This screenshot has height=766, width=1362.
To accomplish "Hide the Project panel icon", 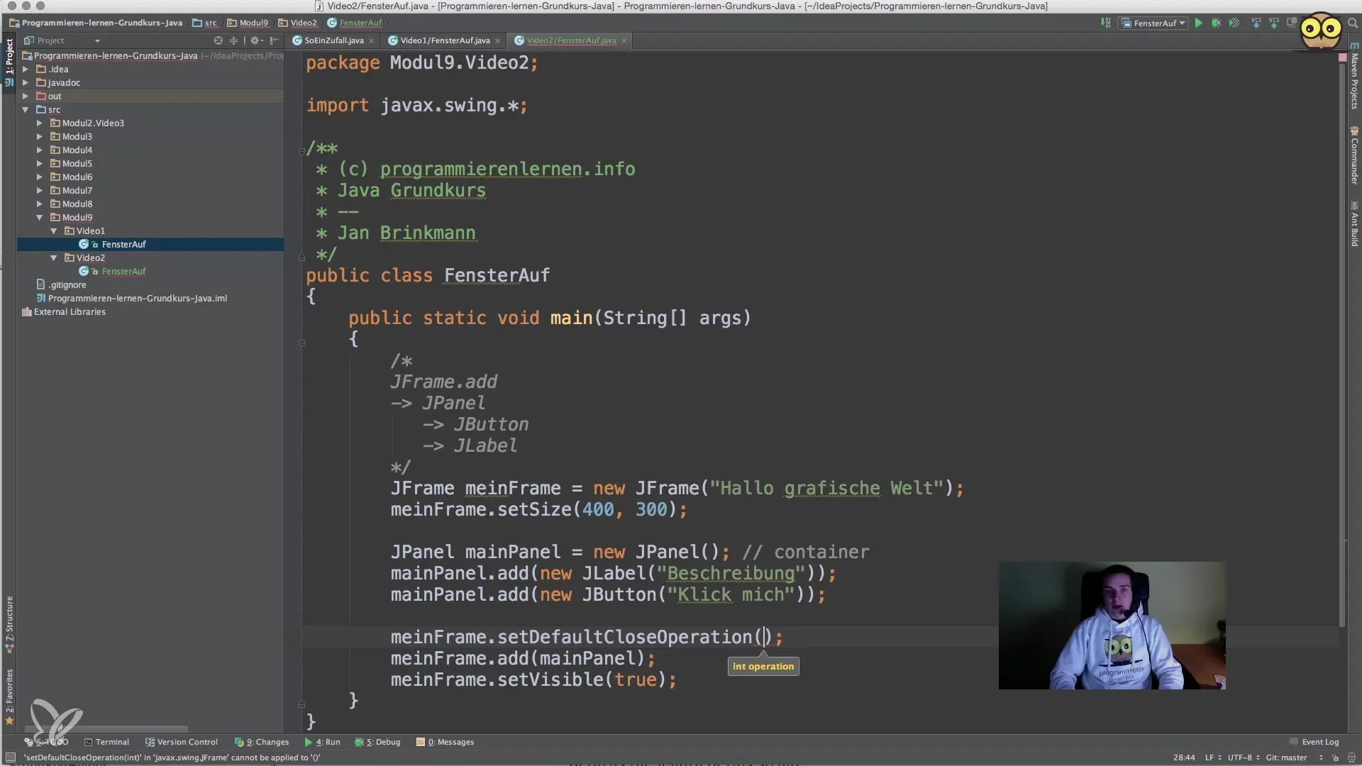I will (x=275, y=40).
